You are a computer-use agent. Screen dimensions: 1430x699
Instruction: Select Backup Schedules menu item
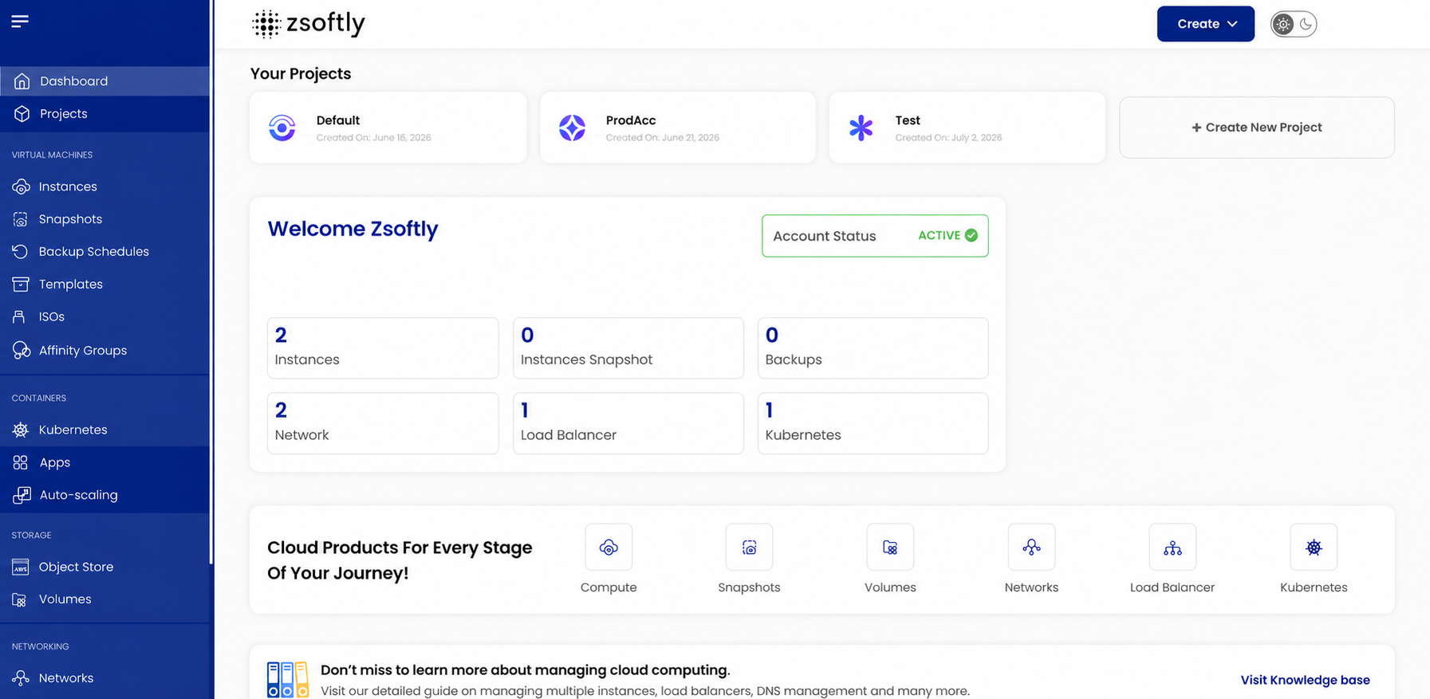[x=105, y=252]
